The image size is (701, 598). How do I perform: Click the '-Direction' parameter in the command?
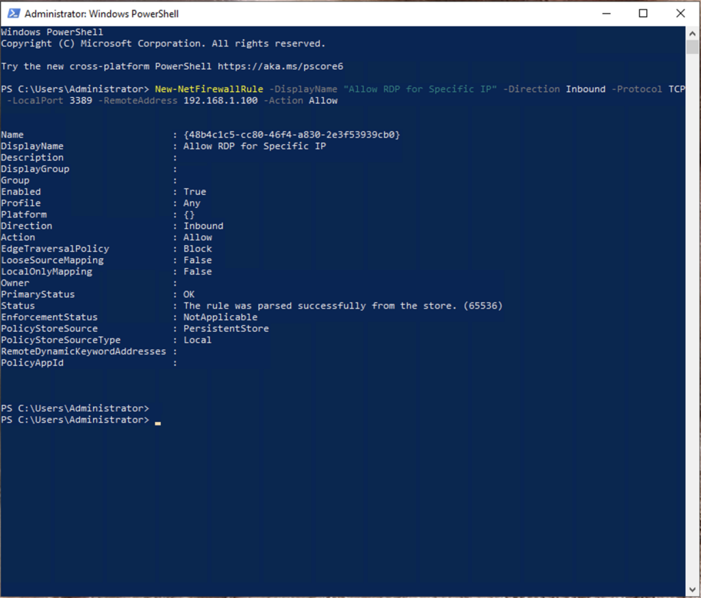tap(531, 89)
